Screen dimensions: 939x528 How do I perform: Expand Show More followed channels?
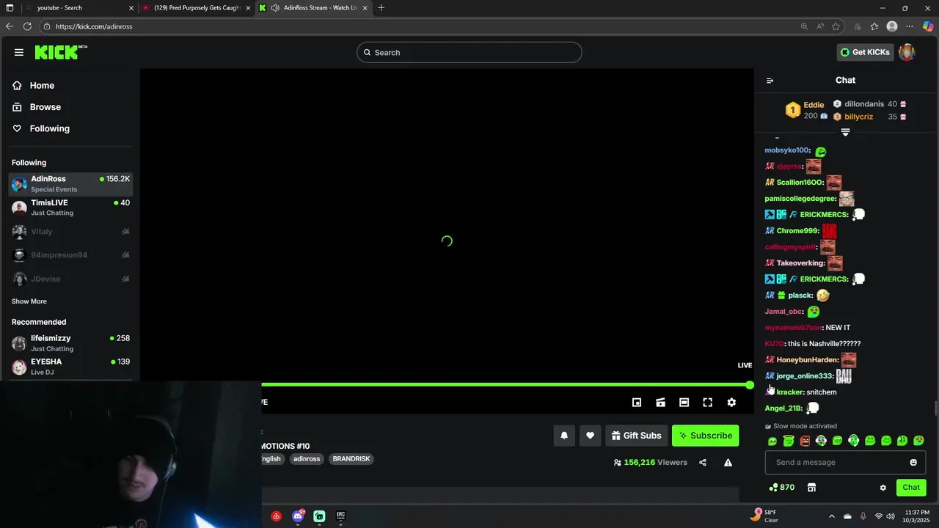29,301
